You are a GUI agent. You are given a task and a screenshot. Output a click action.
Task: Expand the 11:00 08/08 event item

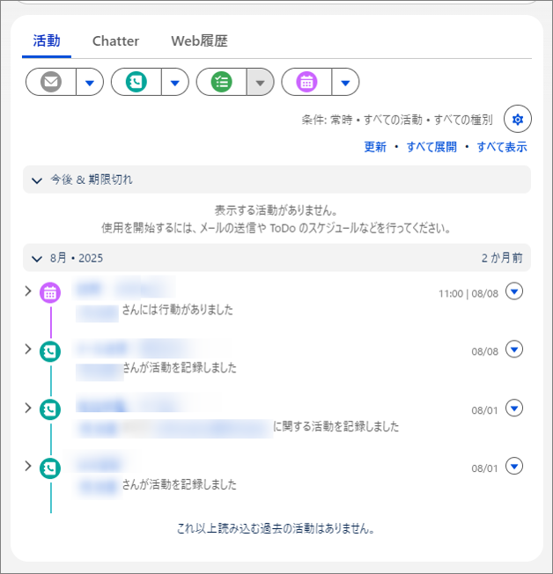(x=28, y=291)
